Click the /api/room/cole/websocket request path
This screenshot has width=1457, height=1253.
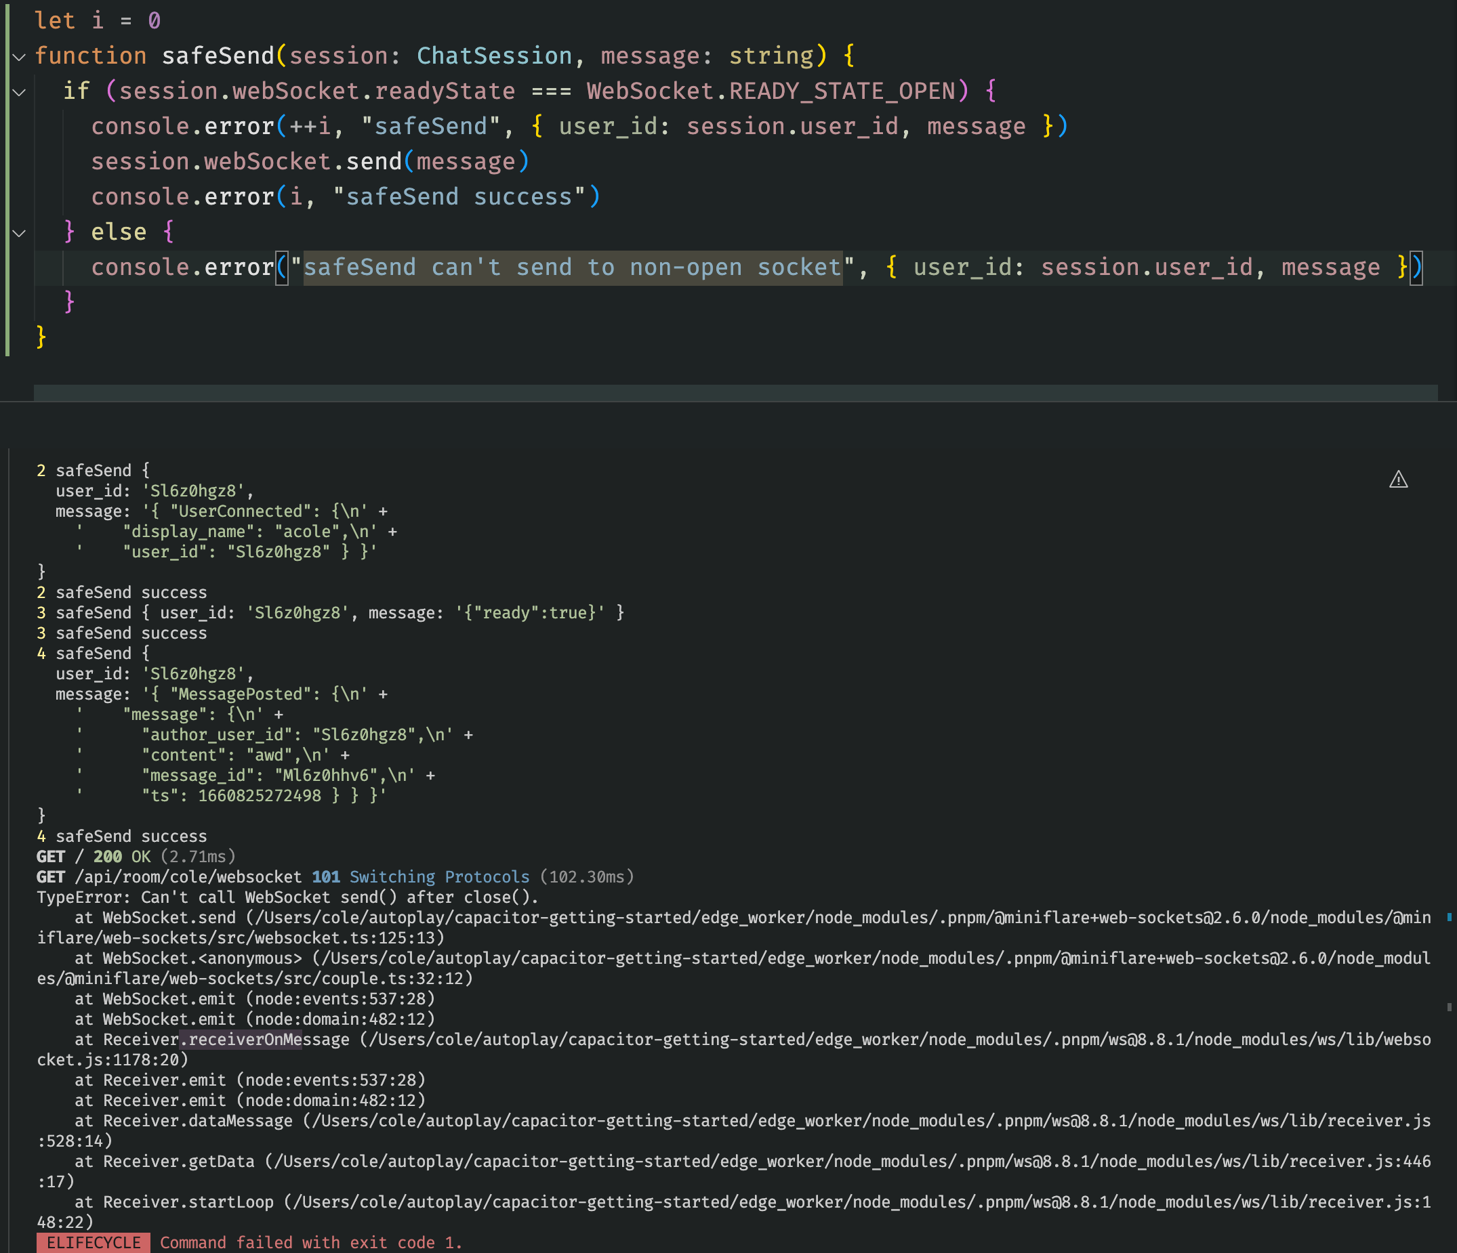point(188,877)
